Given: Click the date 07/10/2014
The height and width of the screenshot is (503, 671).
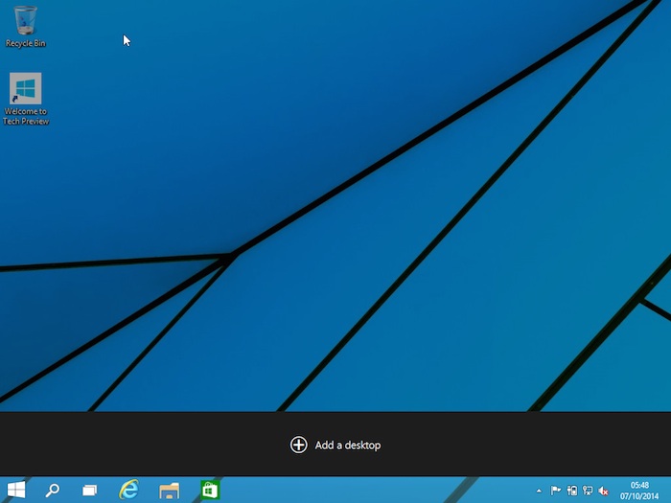Looking at the screenshot, I should (x=639, y=495).
